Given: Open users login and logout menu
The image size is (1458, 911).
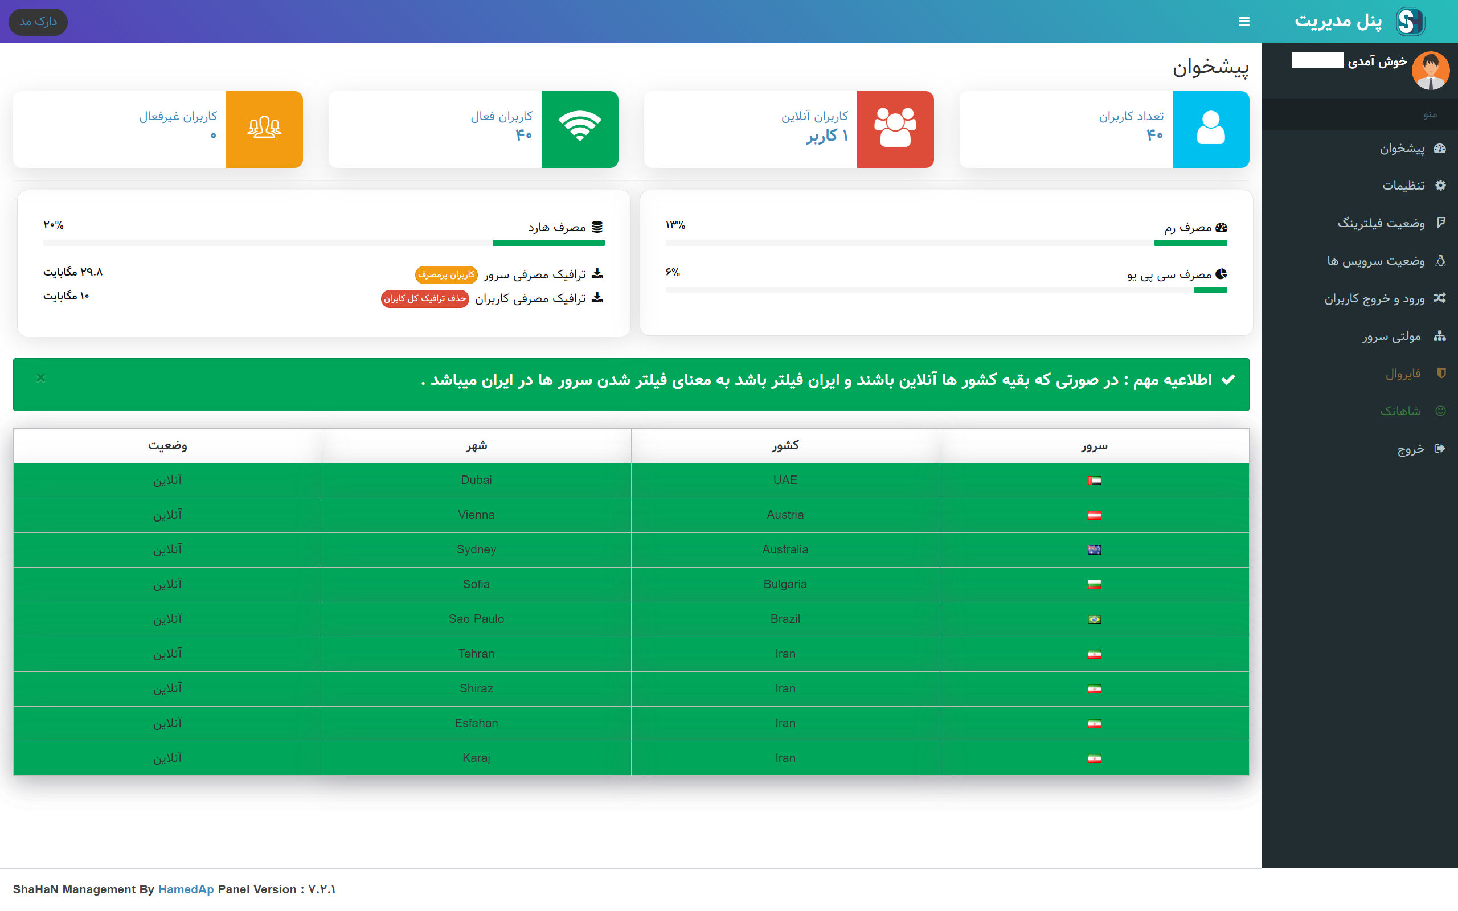Looking at the screenshot, I should [x=1374, y=299].
